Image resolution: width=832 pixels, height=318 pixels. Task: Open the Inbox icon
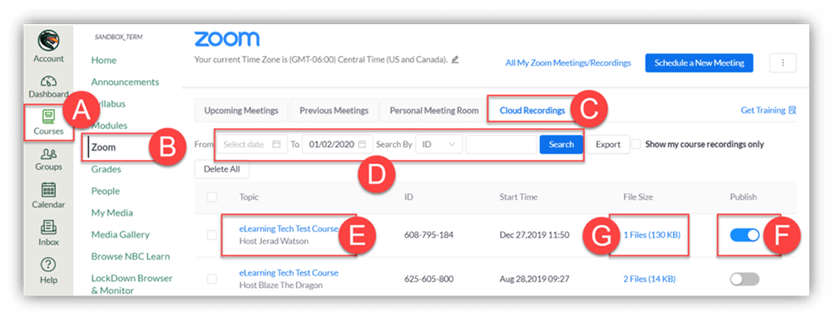48,227
